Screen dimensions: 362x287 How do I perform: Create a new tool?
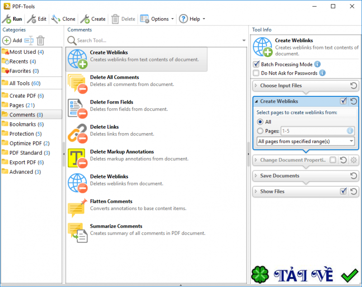pyautogui.click(x=93, y=19)
